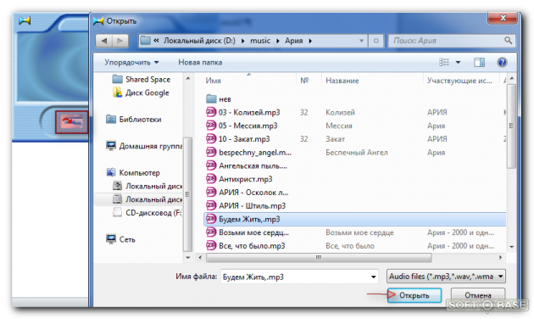Image resolution: width=534 pixels, height=319 pixels.
Task: Click 'Локальный диск (D:)' in the address path
Action: [x=199, y=41]
